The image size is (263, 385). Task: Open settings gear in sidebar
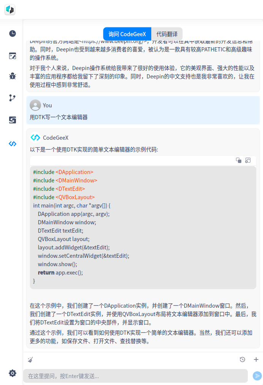click(x=13, y=373)
